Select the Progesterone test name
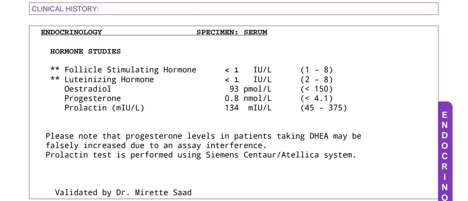 [92, 98]
